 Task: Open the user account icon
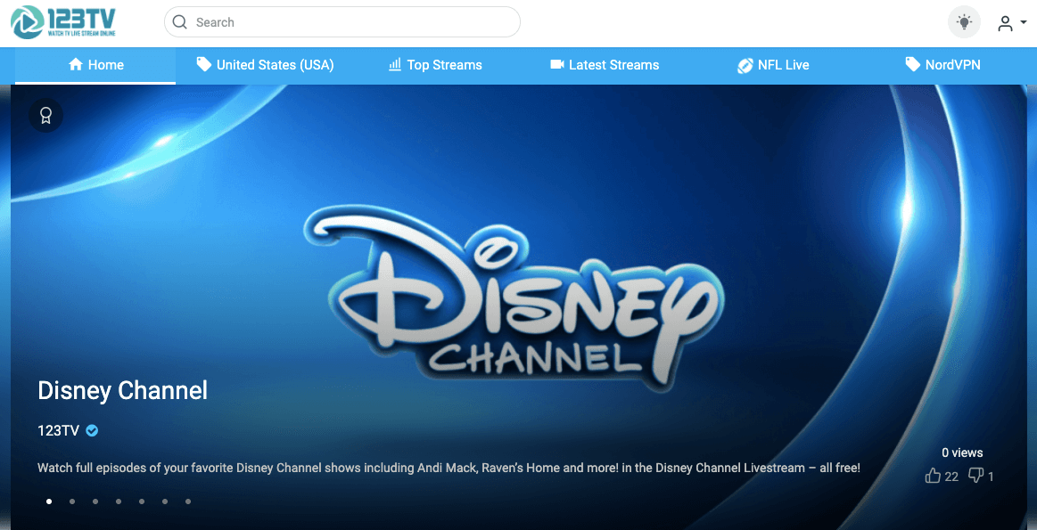click(1005, 23)
